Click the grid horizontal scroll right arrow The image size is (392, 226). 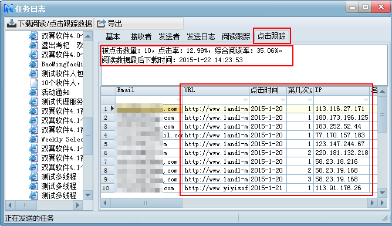372,203
